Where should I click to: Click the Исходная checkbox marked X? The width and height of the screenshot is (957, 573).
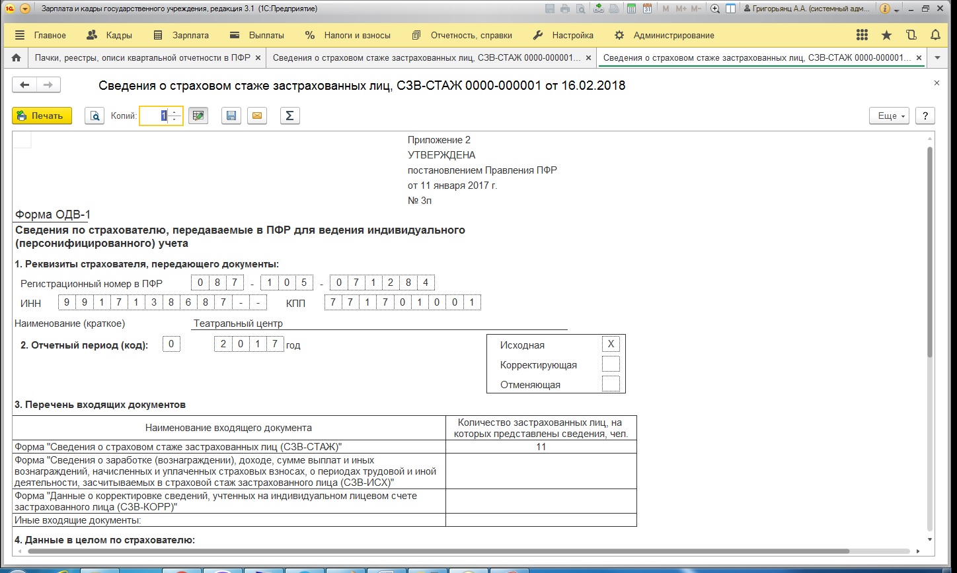(611, 345)
